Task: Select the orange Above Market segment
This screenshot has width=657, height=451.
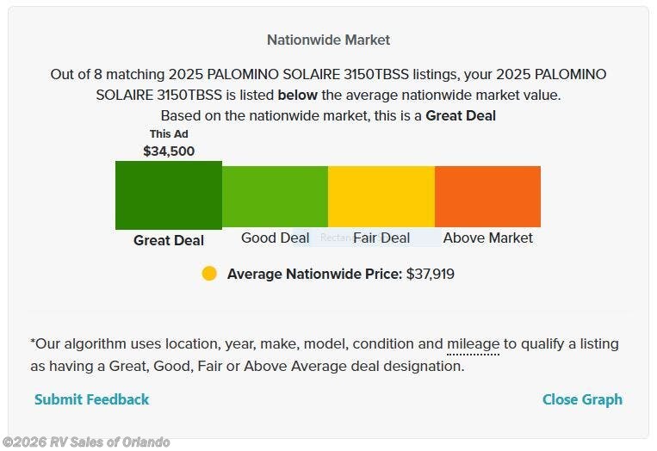Action: [x=487, y=196]
